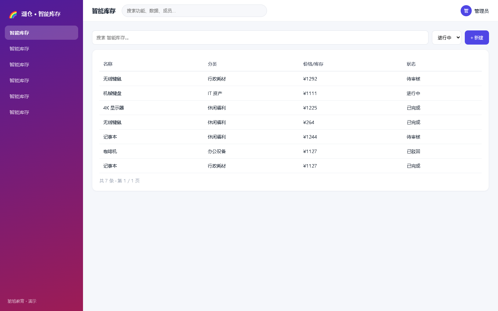Open the 4K 显示器 table row

tap(290, 108)
